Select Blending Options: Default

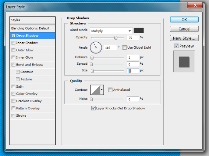pyautogui.click(x=32, y=28)
